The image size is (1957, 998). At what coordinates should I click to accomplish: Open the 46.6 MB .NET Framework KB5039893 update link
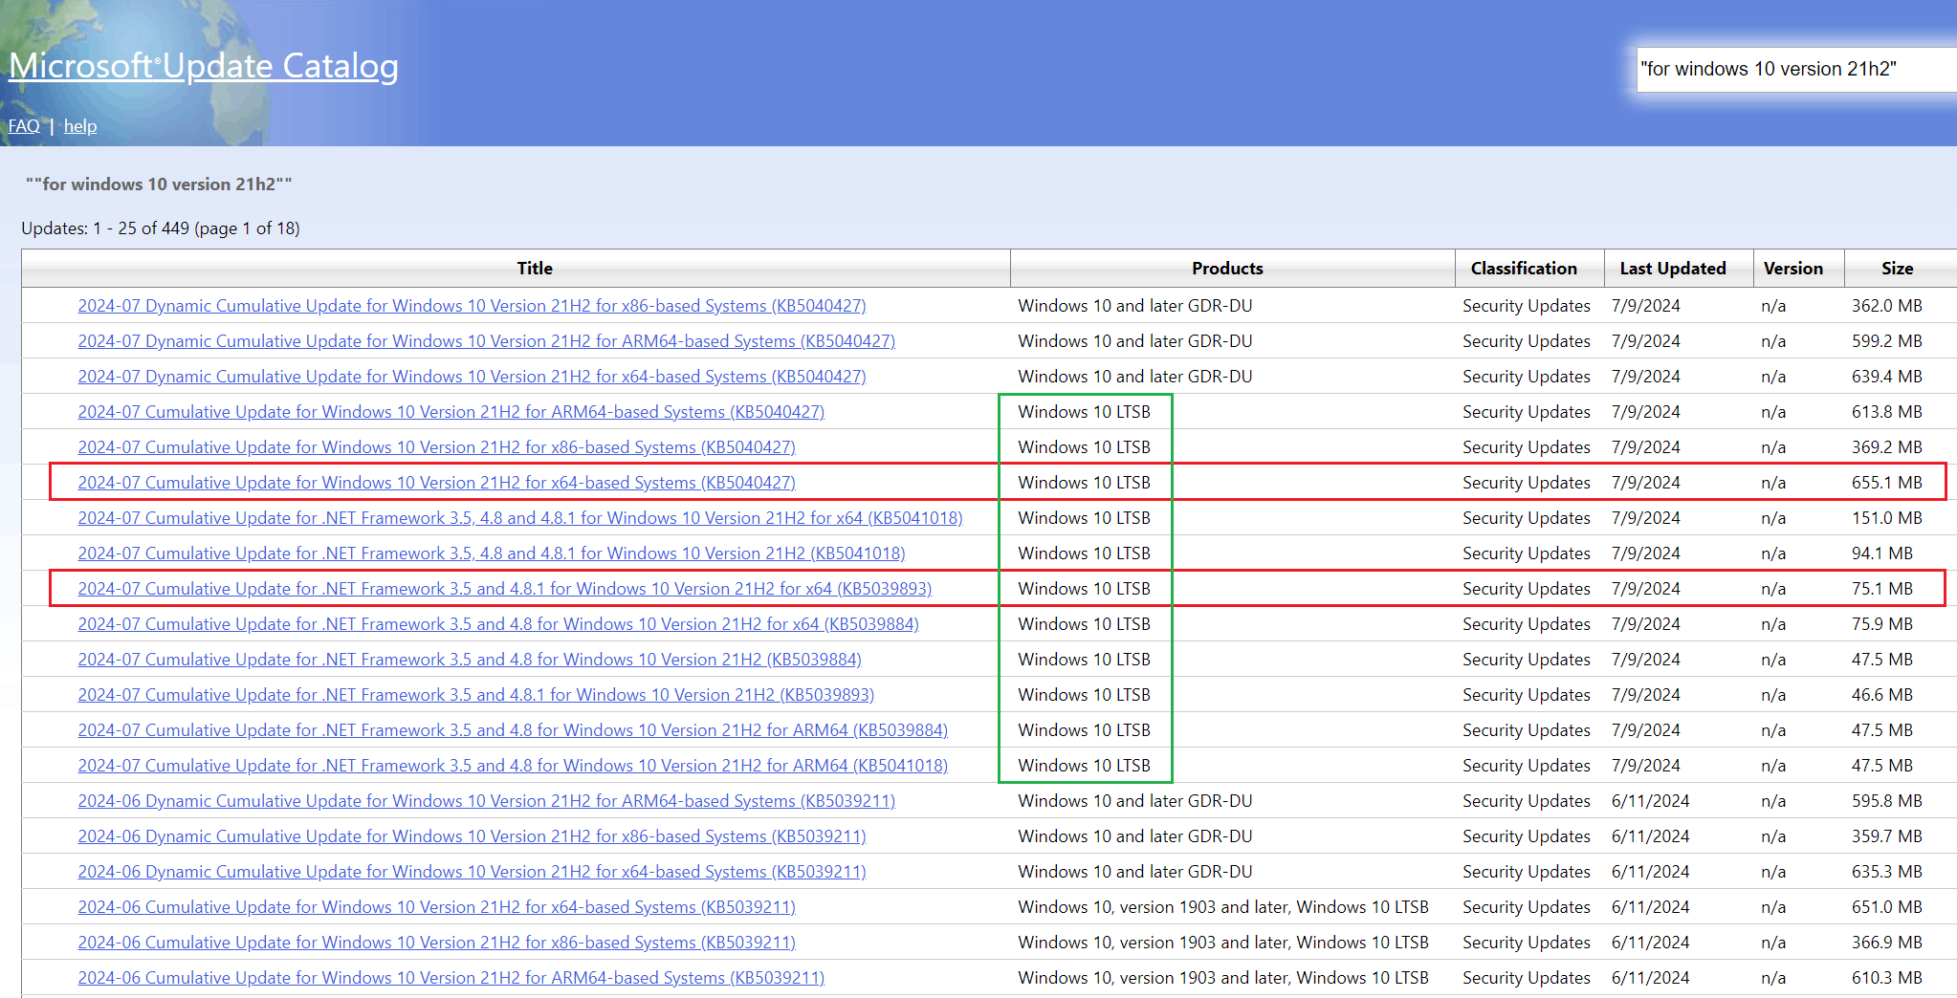click(476, 695)
